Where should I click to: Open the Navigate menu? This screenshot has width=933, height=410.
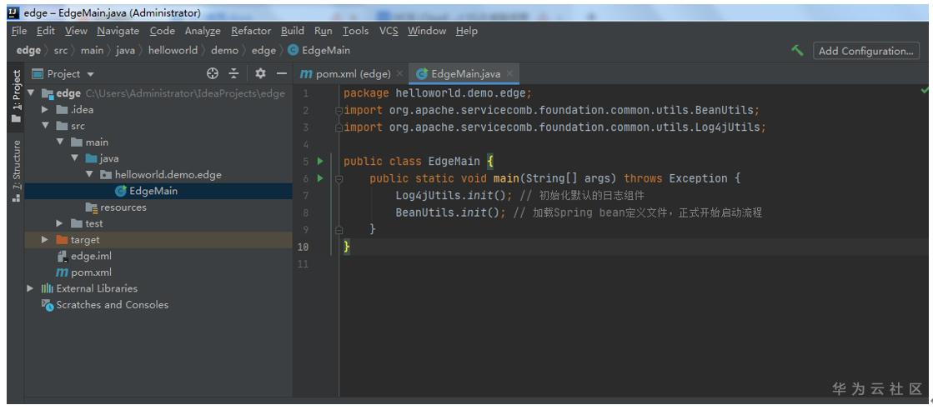coord(118,31)
